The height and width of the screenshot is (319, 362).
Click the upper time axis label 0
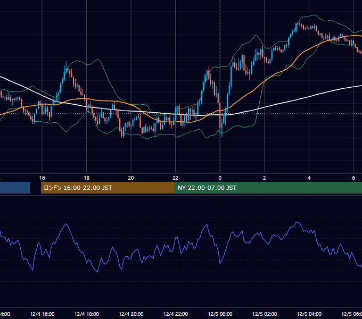220,178
